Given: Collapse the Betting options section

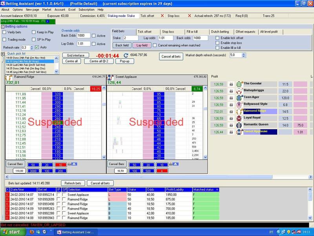Looking at the screenshot, I should click(x=3, y=26).
